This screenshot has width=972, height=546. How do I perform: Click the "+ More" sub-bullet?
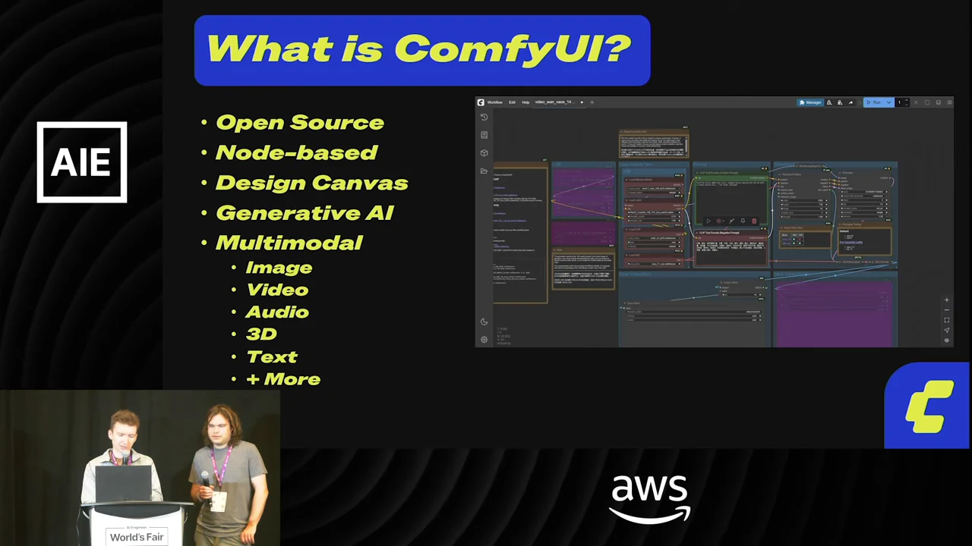283,379
